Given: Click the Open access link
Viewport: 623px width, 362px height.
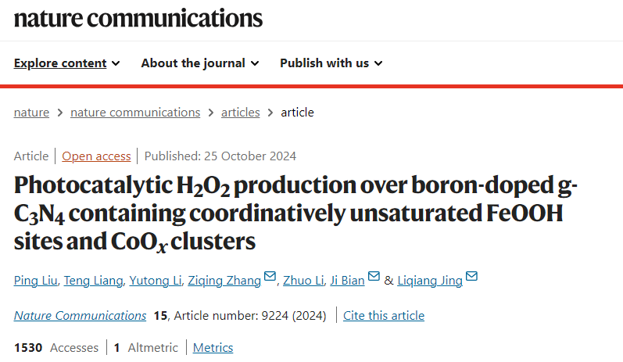Looking at the screenshot, I should point(96,156).
